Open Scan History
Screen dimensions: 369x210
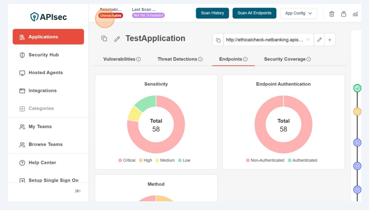pos(212,13)
